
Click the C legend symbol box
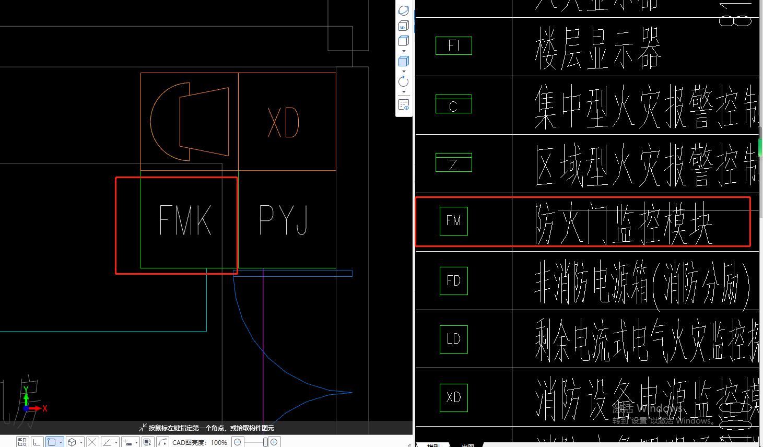[454, 104]
